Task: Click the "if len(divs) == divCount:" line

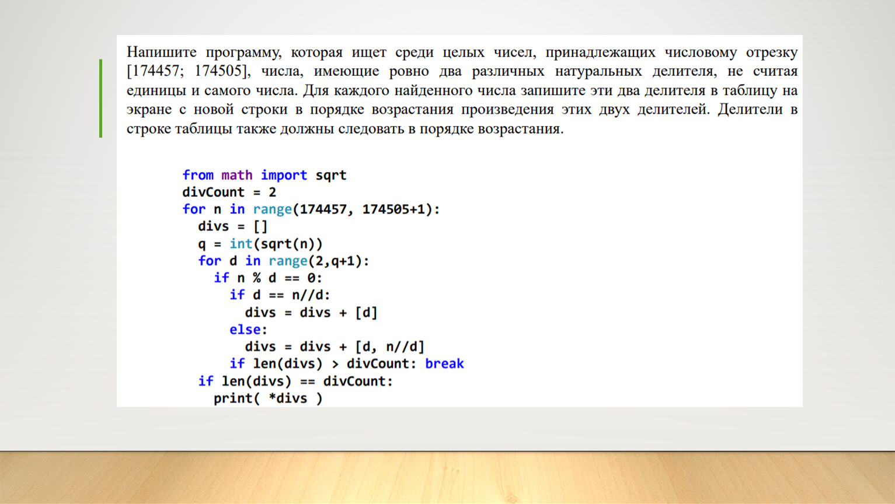Action: 295,381
